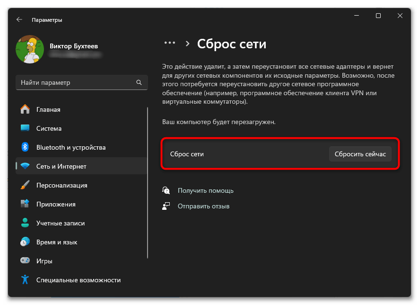Minimize the Параметры window
The width and height of the screenshot is (419, 305).
357,16
